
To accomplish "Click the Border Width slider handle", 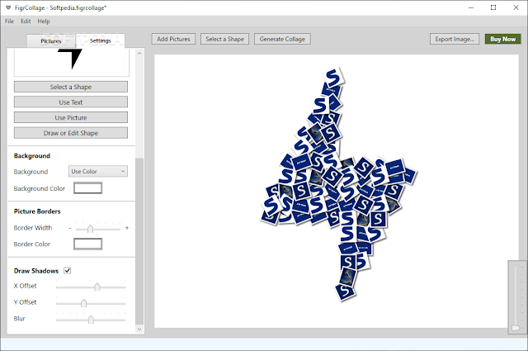I will click(90, 229).
